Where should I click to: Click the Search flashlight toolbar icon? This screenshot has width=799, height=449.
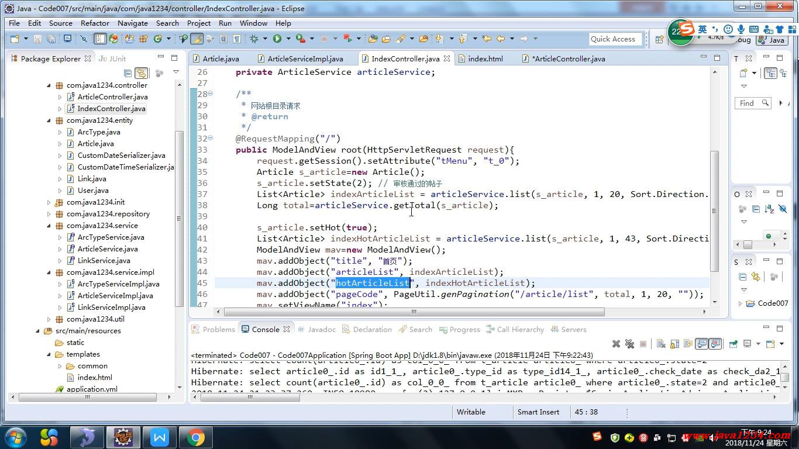click(x=401, y=39)
